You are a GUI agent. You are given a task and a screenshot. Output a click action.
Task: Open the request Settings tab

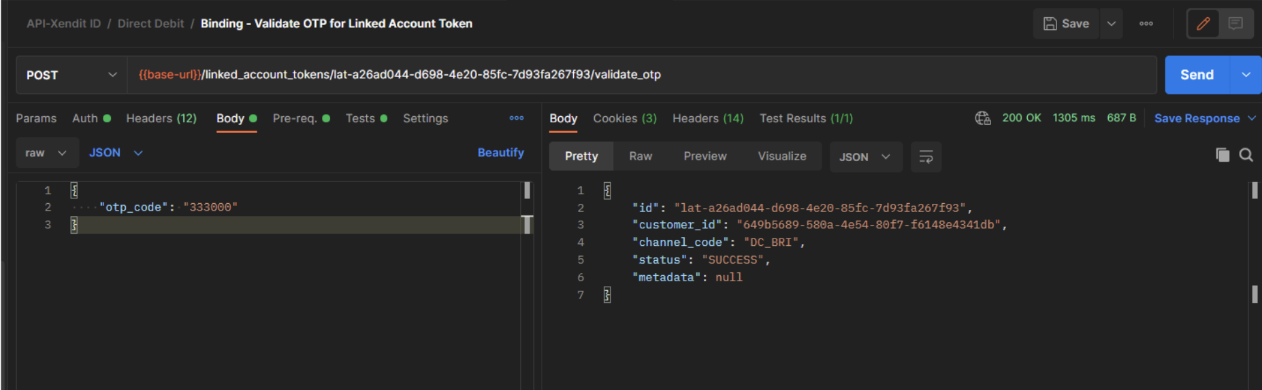(425, 118)
